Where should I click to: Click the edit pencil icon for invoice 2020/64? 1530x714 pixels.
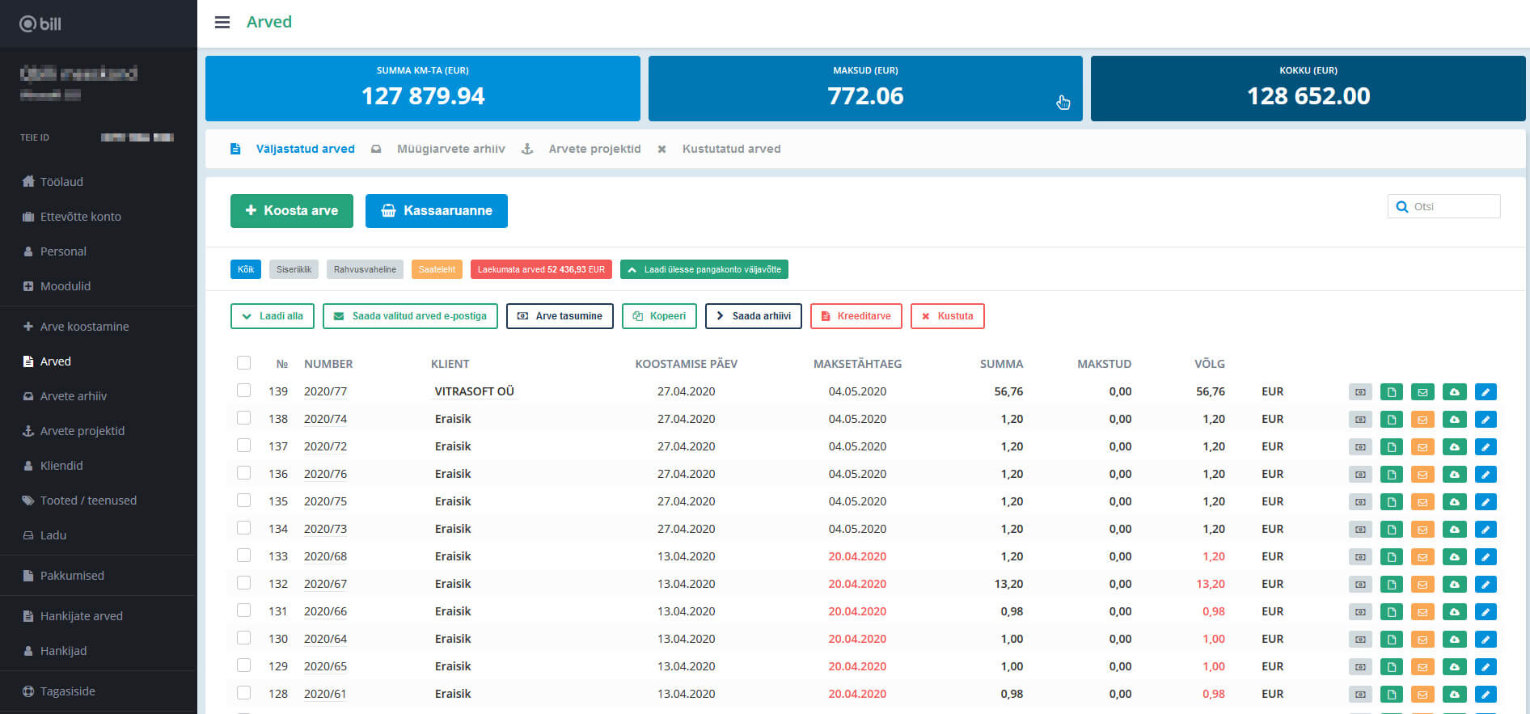pos(1486,640)
